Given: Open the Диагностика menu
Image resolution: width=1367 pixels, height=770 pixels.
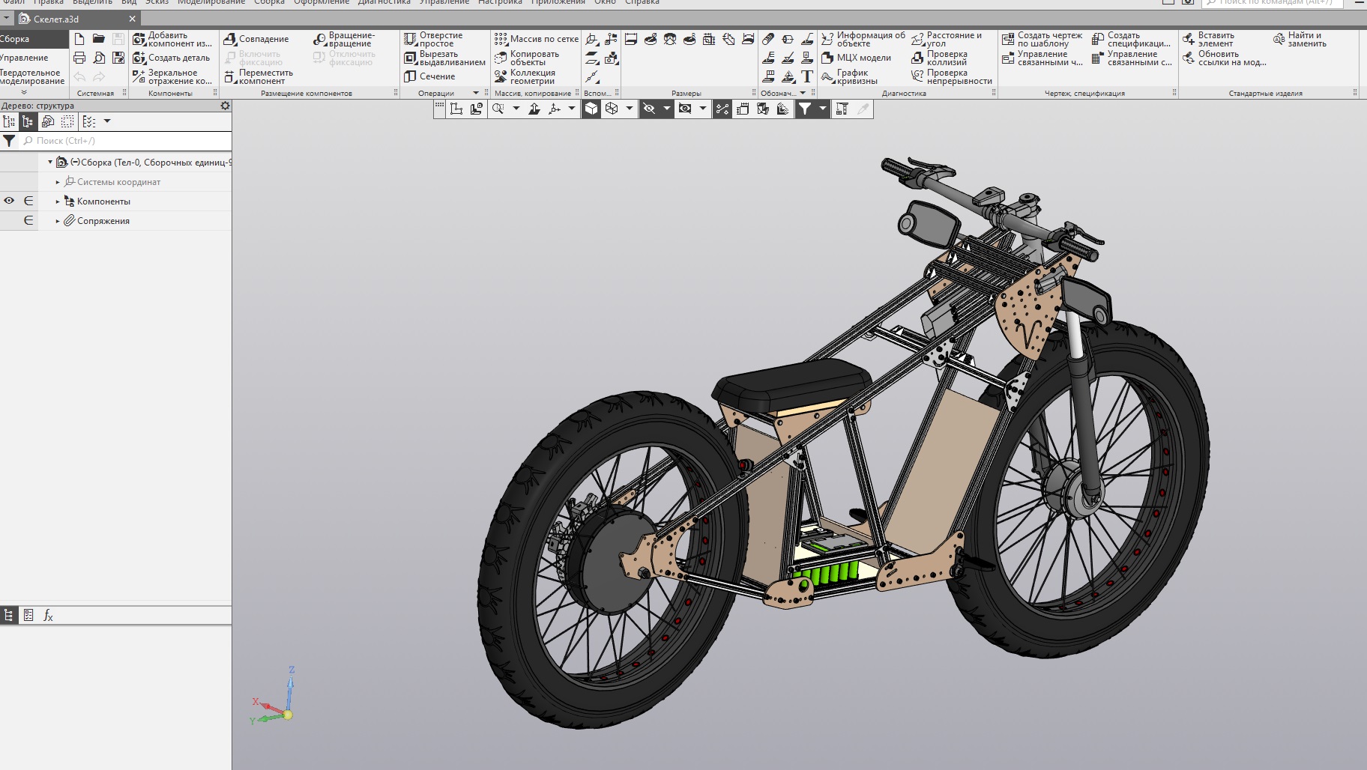Looking at the screenshot, I should point(384,2).
